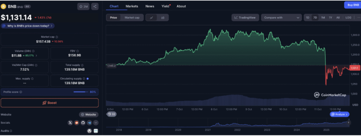Screen dimensions: 361x137
Task: Switch to the Yield tab
Action: coord(165,6)
